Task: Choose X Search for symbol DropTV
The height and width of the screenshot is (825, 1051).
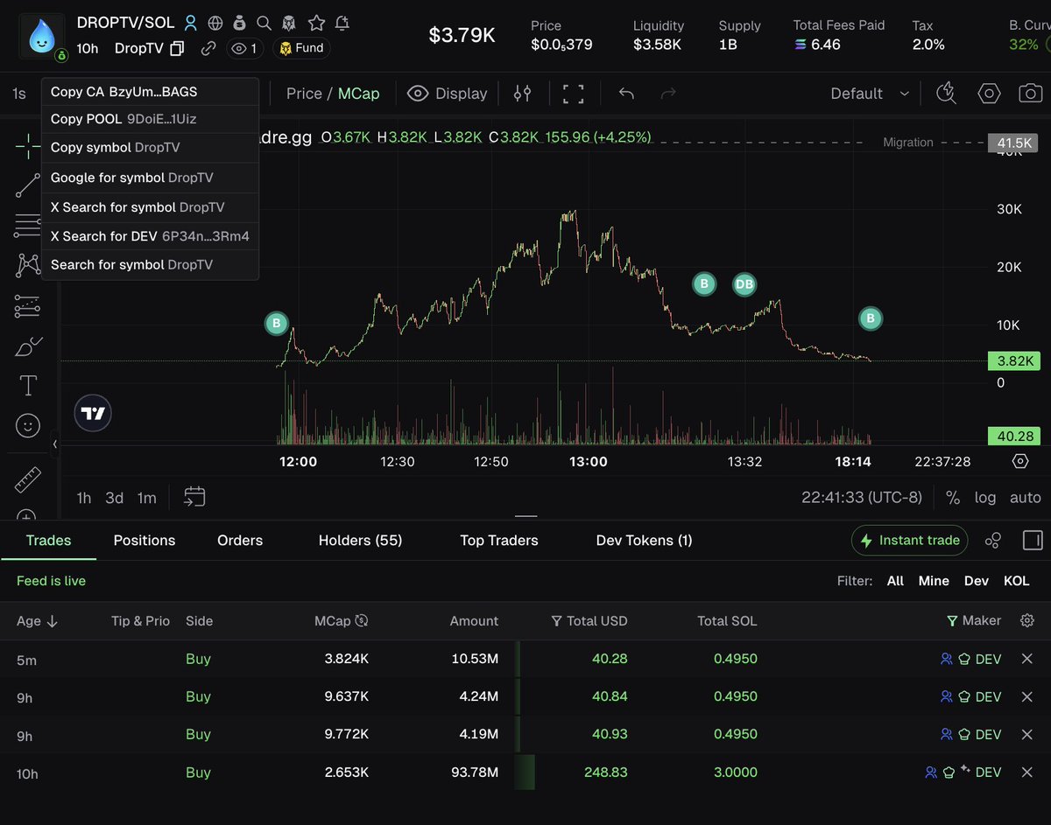Action: pyautogui.click(x=150, y=207)
